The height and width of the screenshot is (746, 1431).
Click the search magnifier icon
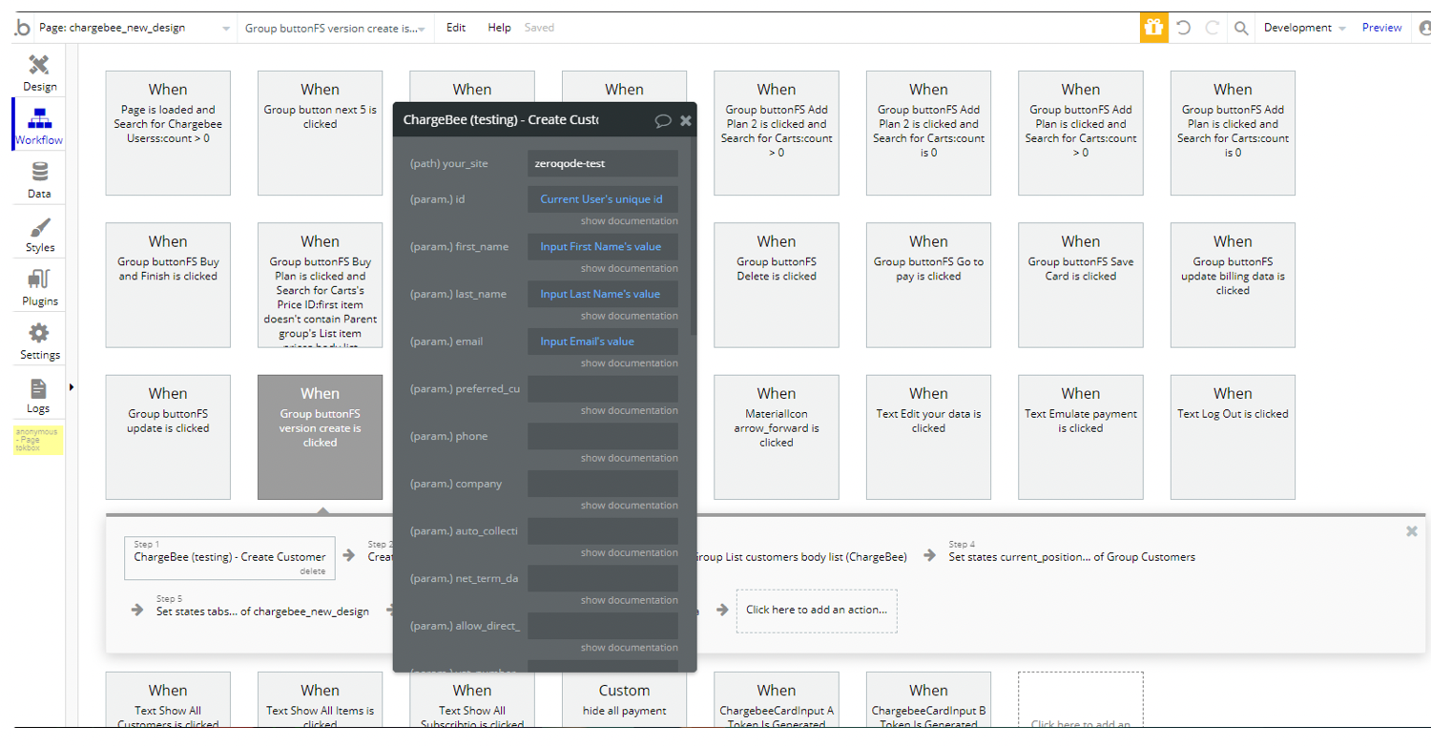(x=1241, y=29)
